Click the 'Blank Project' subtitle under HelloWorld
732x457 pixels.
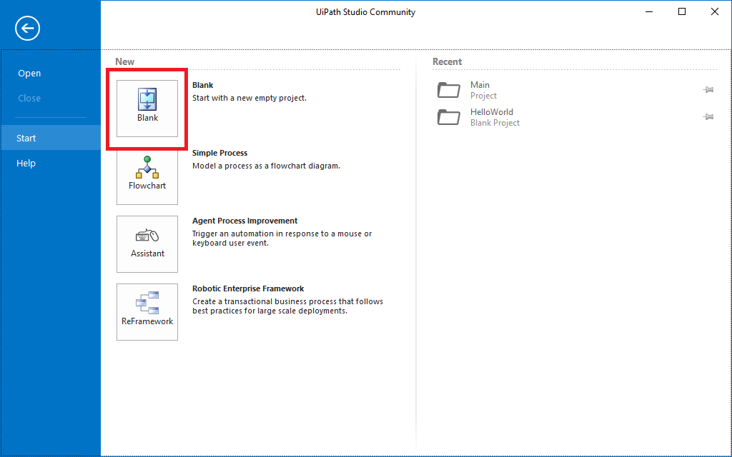pos(495,123)
